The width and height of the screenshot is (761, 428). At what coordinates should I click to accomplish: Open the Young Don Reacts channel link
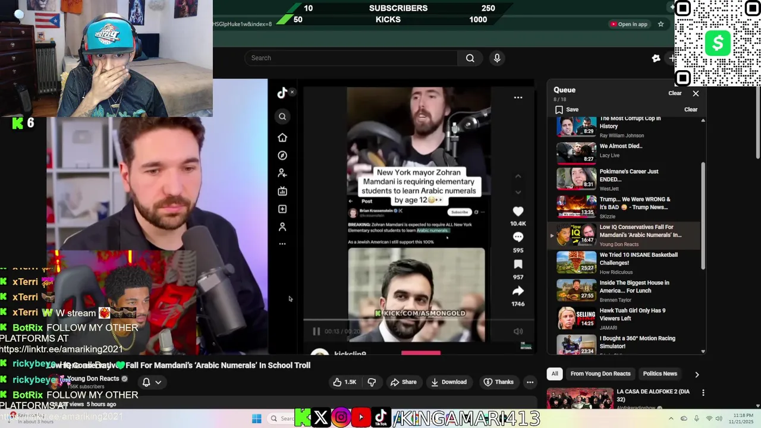click(93, 379)
